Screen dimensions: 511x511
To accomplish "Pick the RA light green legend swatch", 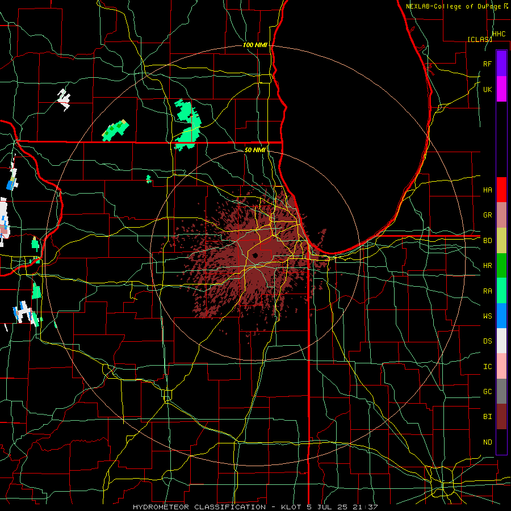I will (501, 291).
